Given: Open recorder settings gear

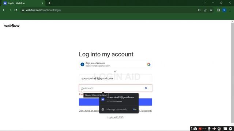Looking at the screenshot, I should (230, 128).
